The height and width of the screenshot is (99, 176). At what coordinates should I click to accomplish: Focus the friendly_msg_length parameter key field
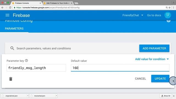pyautogui.click(x=36, y=68)
